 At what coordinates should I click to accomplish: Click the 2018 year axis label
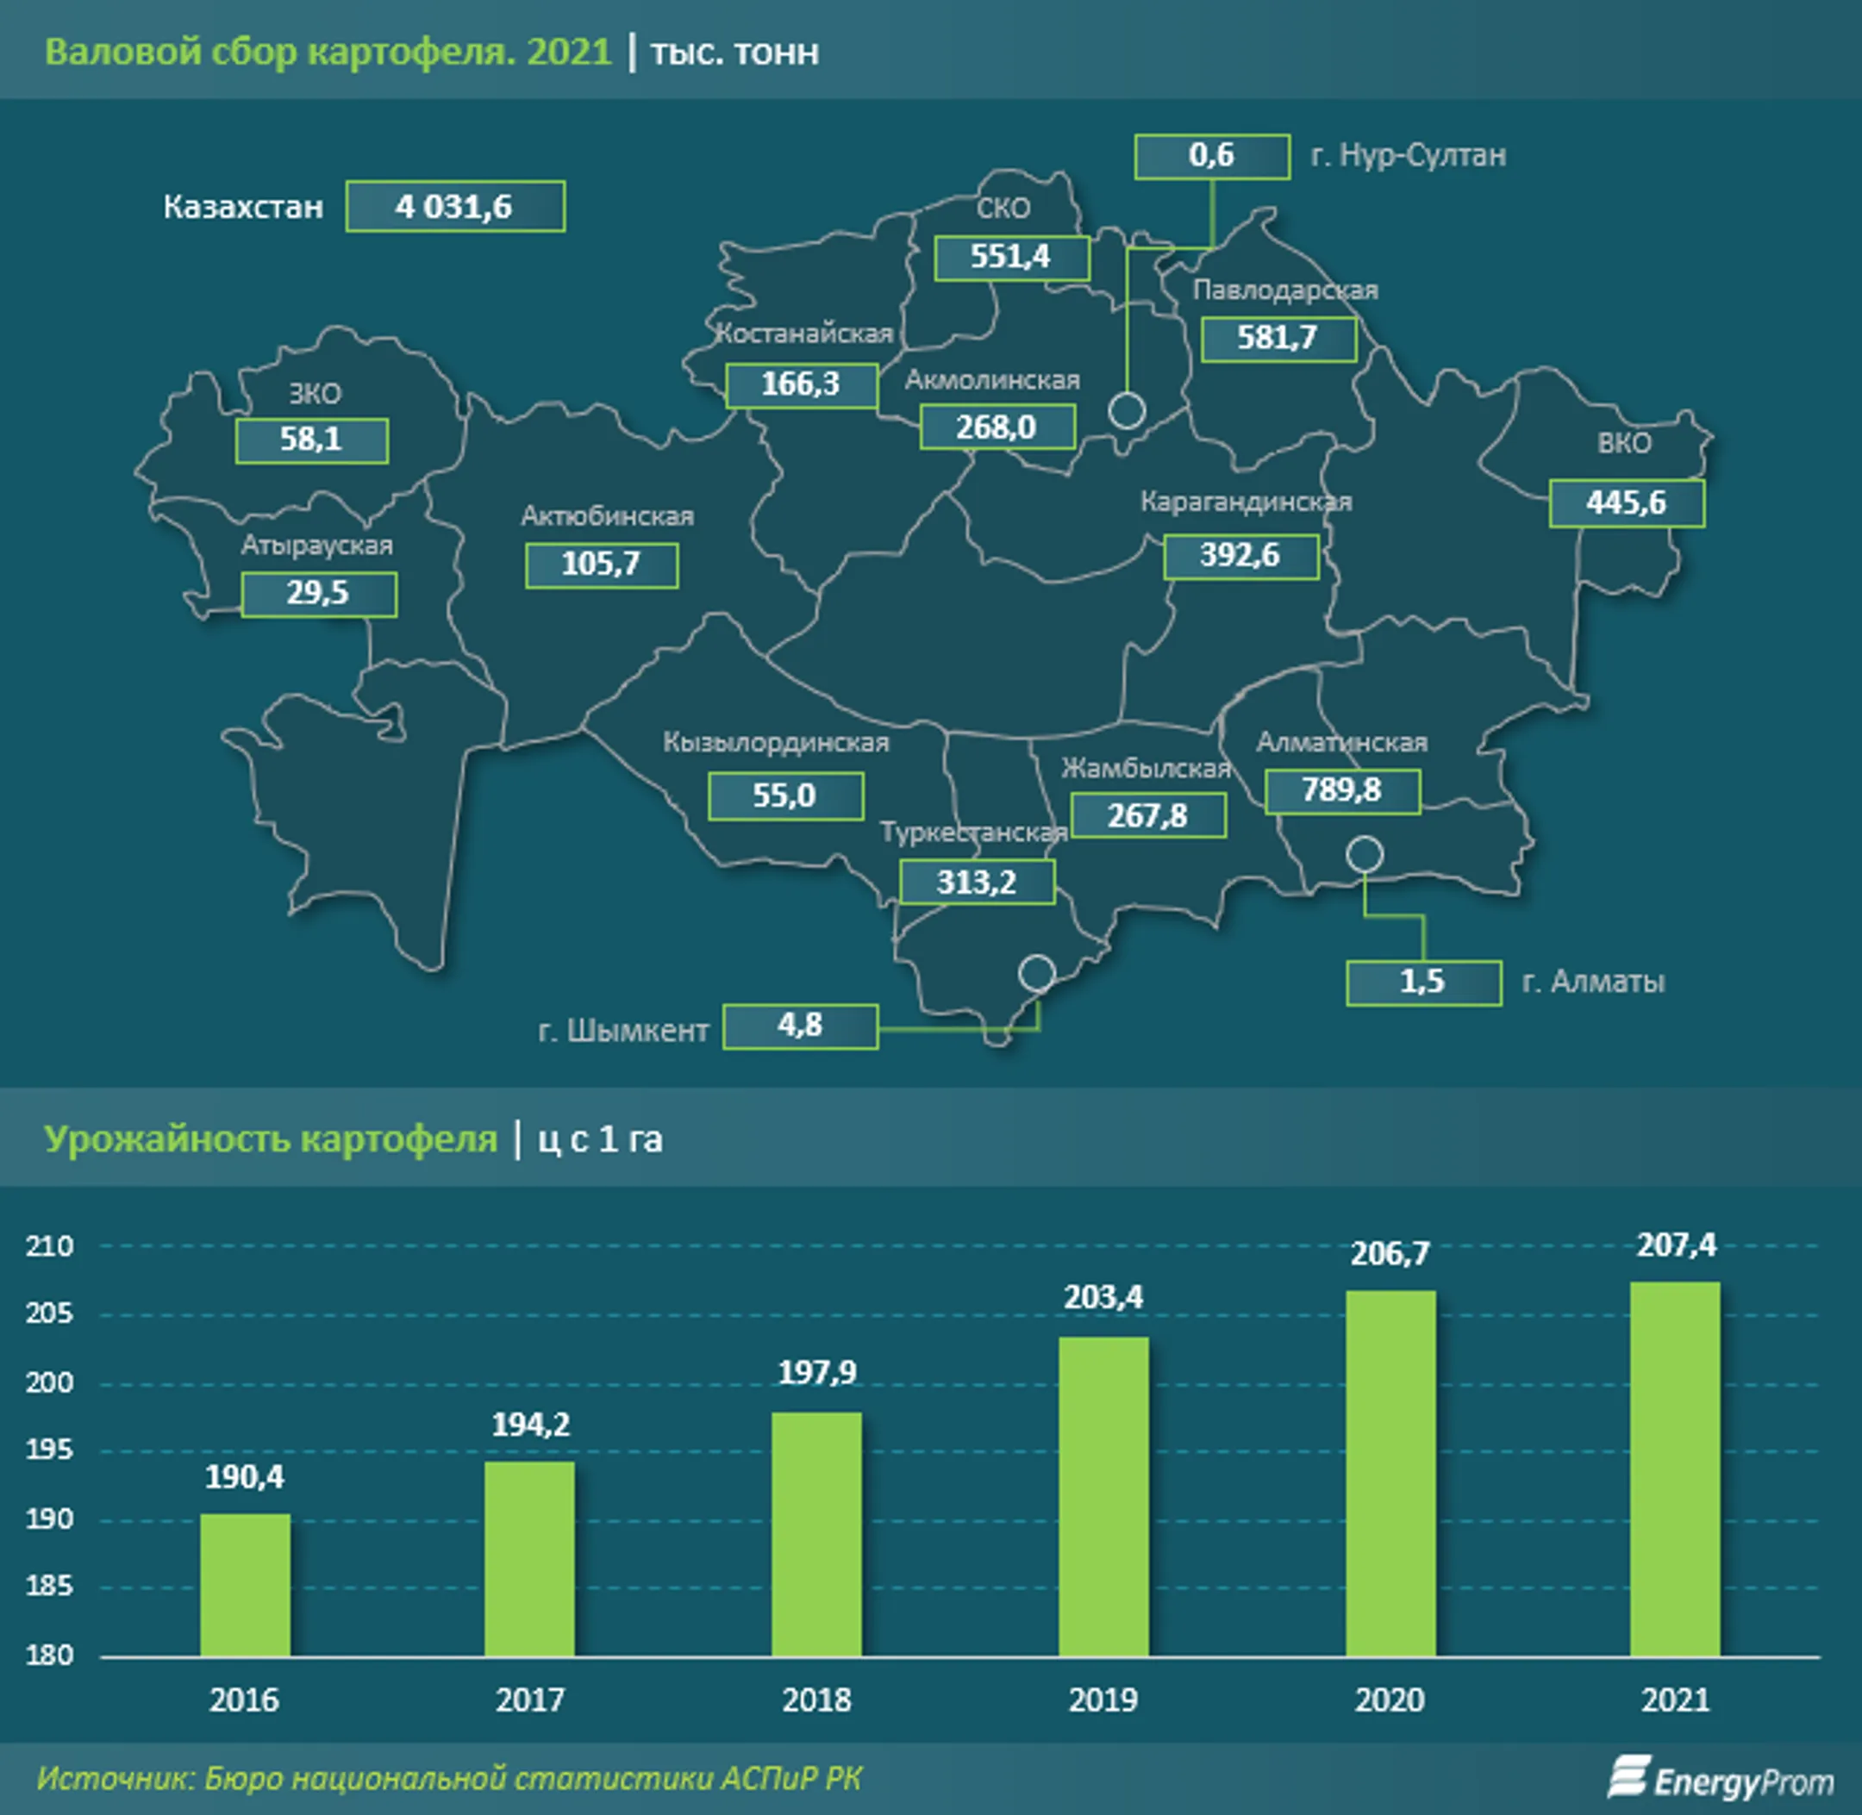[x=817, y=1700]
